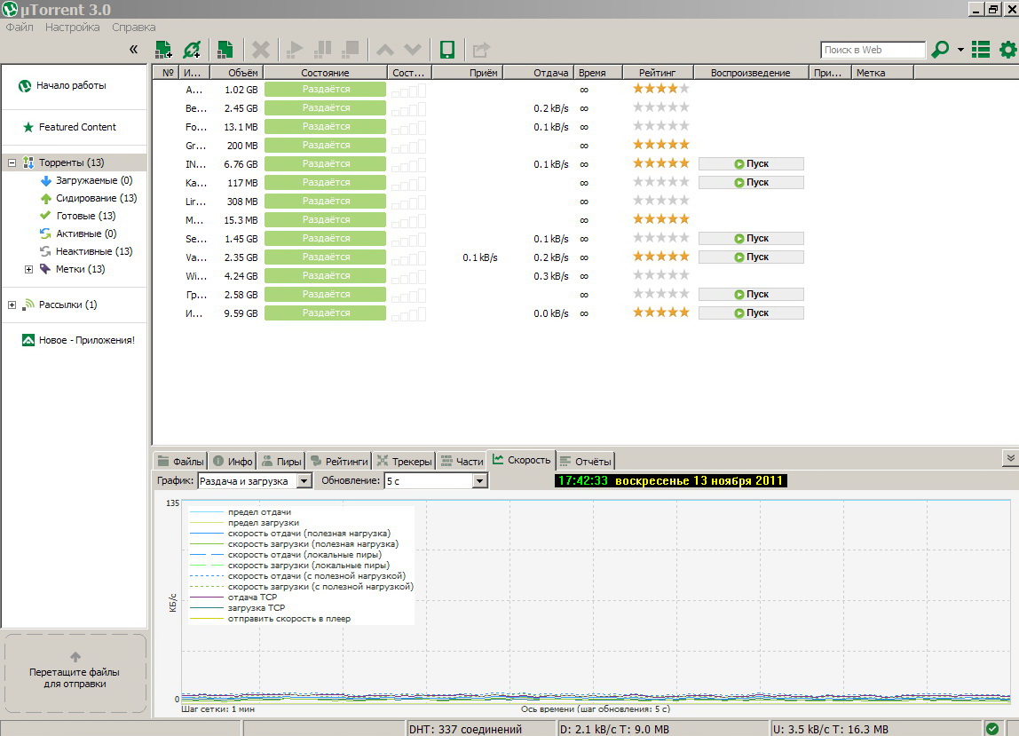
Task: Switch to the Части tab
Action: pyautogui.click(x=462, y=461)
